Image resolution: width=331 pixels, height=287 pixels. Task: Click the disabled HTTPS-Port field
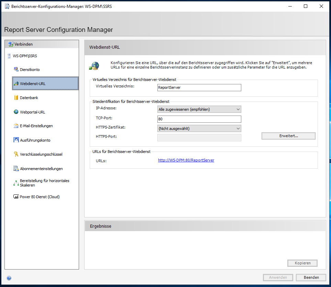[199, 137]
